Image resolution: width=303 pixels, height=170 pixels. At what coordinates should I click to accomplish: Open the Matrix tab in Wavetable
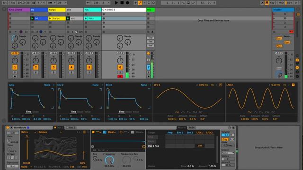coord(182,127)
